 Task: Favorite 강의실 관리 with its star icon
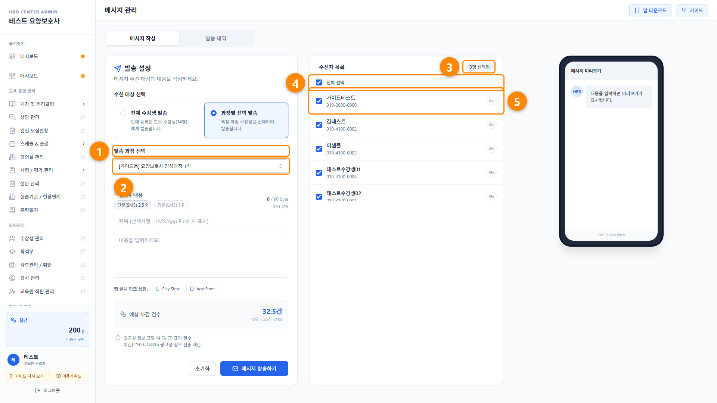point(83,157)
